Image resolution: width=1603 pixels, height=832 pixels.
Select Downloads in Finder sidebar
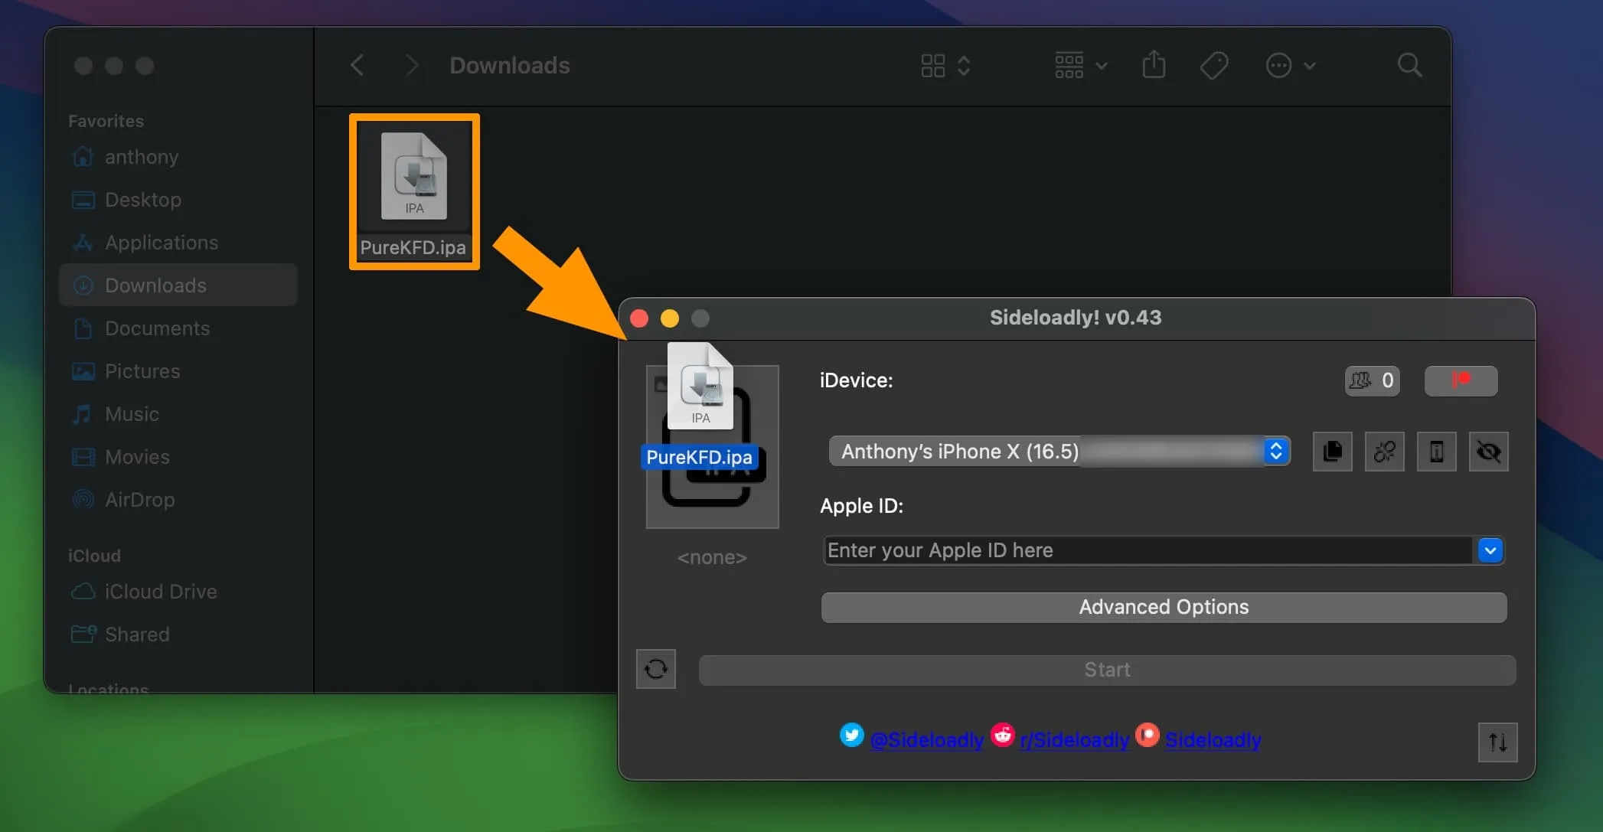pyautogui.click(x=178, y=285)
